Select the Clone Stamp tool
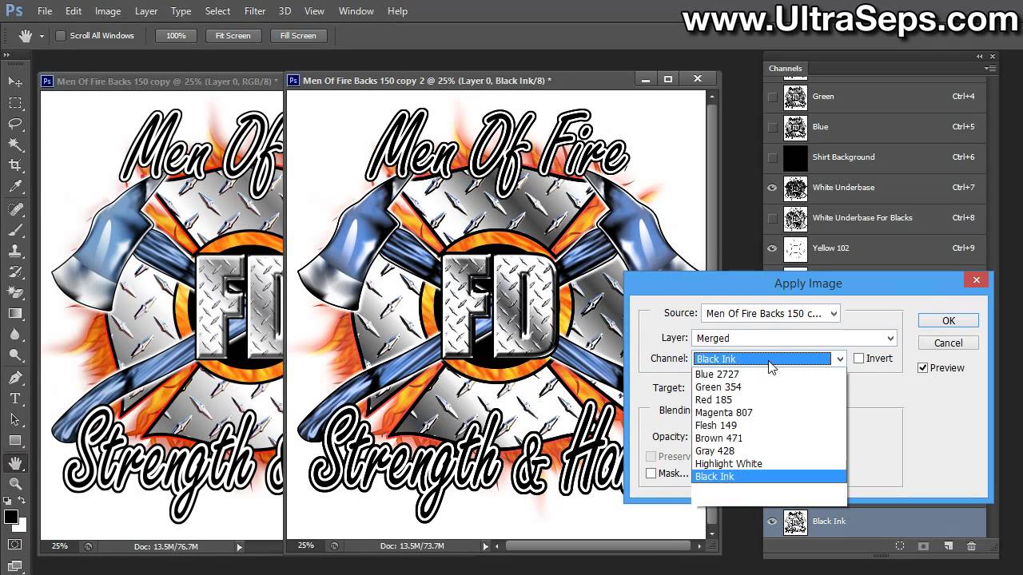 [14, 250]
